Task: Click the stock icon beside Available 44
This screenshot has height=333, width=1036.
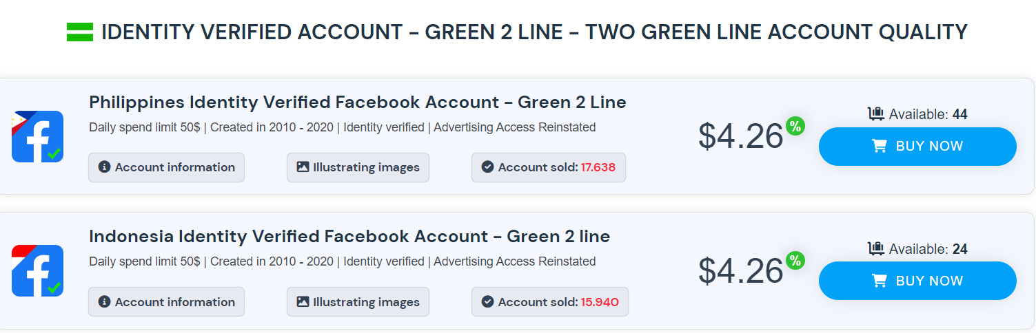Action: pyautogui.click(x=876, y=114)
